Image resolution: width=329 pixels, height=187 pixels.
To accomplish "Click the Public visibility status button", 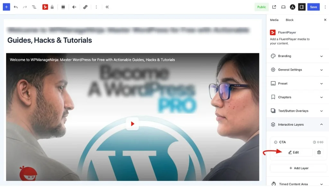I will point(262,7).
